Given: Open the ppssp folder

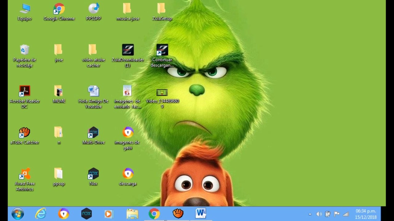Looking at the screenshot, I should coord(59,177).
